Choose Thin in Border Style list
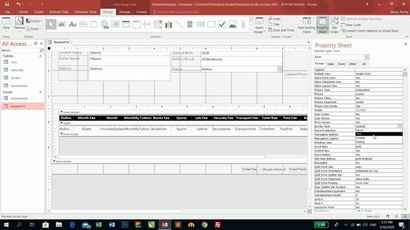Screen dimensions: 410x230 click(379, 134)
